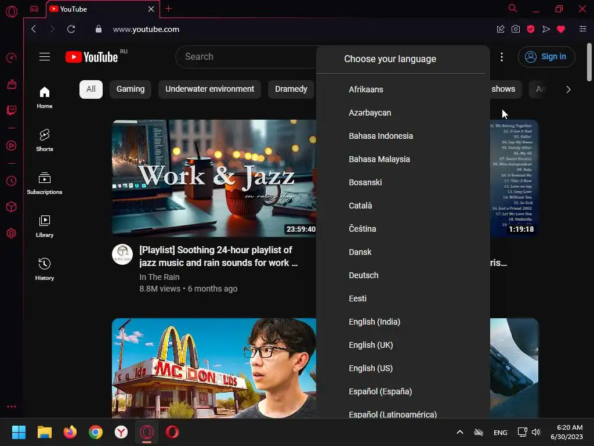The height and width of the screenshot is (446, 594).
Task: Select the Dramedy filter chip
Action: [291, 89]
